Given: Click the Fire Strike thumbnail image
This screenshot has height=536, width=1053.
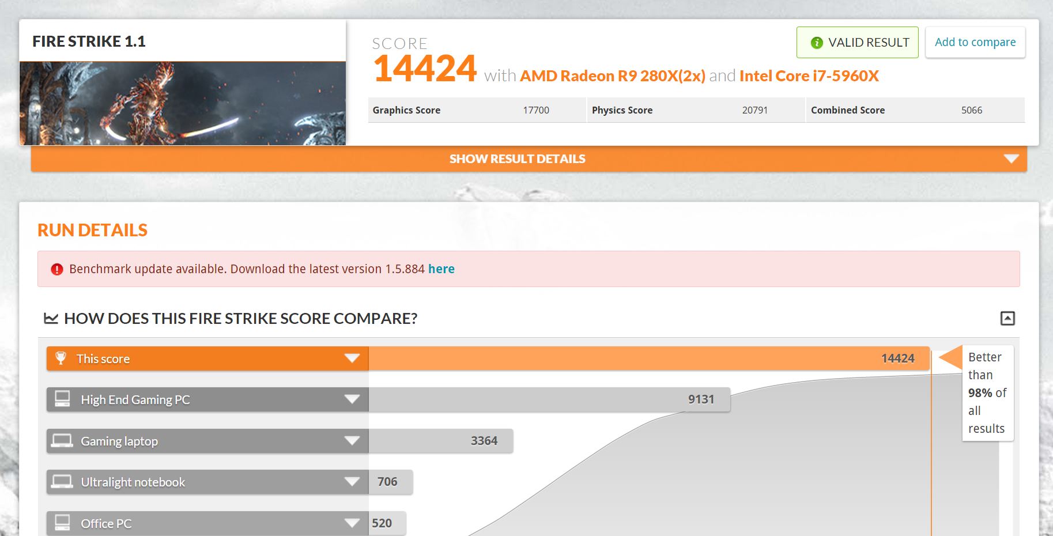Looking at the screenshot, I should pos(183,103).
